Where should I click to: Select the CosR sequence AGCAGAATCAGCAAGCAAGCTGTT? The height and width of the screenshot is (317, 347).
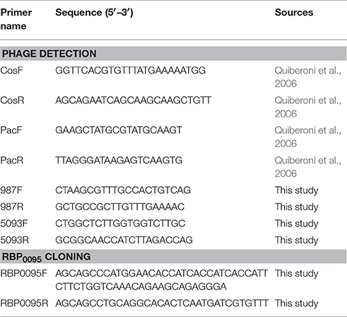click(x=133, y=100)
